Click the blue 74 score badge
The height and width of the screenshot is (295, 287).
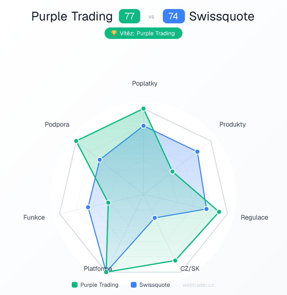point(173,16)
